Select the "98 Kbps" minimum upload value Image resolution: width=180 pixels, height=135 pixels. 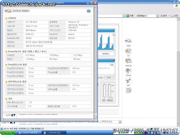coord(77,59)
